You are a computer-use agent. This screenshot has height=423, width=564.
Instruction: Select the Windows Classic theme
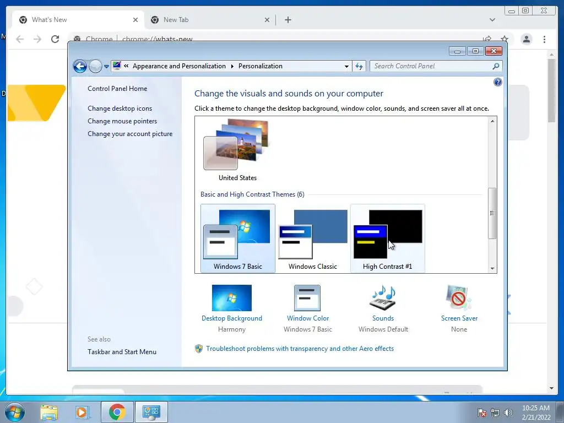[x=313, y=238]
